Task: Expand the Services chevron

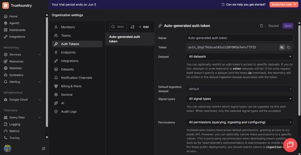Action: click(x=40, y=55)
